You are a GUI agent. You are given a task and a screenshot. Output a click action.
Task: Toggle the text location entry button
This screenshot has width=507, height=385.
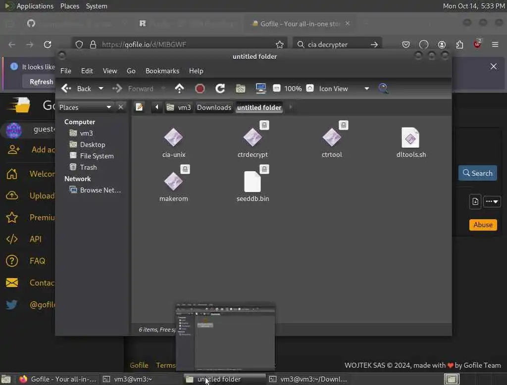pos(139,107)
